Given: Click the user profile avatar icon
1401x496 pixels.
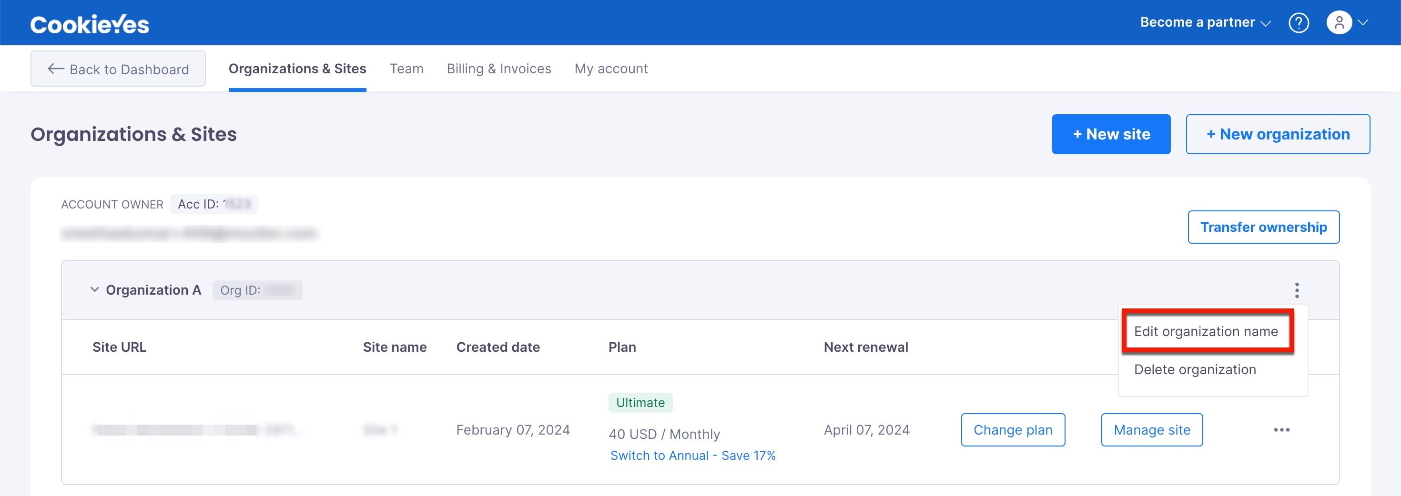Looking at the screenshot, I should coord(1339,23).
